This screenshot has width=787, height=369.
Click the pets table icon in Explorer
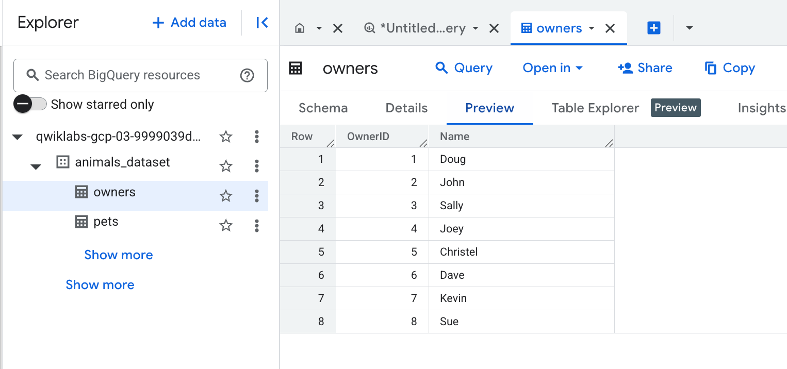pyautogui.click(x=81, y=222)
